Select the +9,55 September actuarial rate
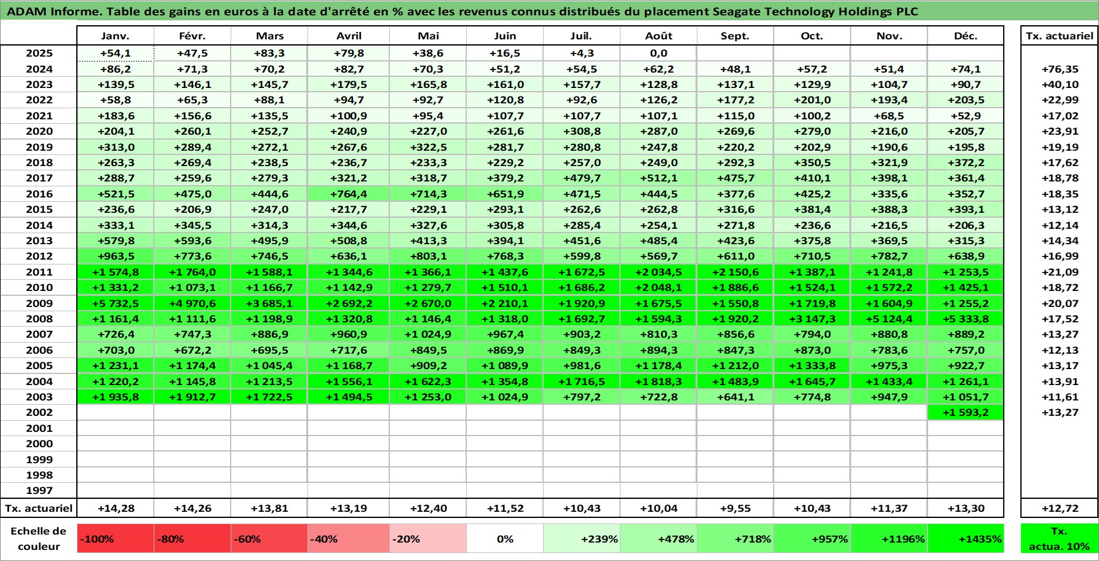 (736, 508)
